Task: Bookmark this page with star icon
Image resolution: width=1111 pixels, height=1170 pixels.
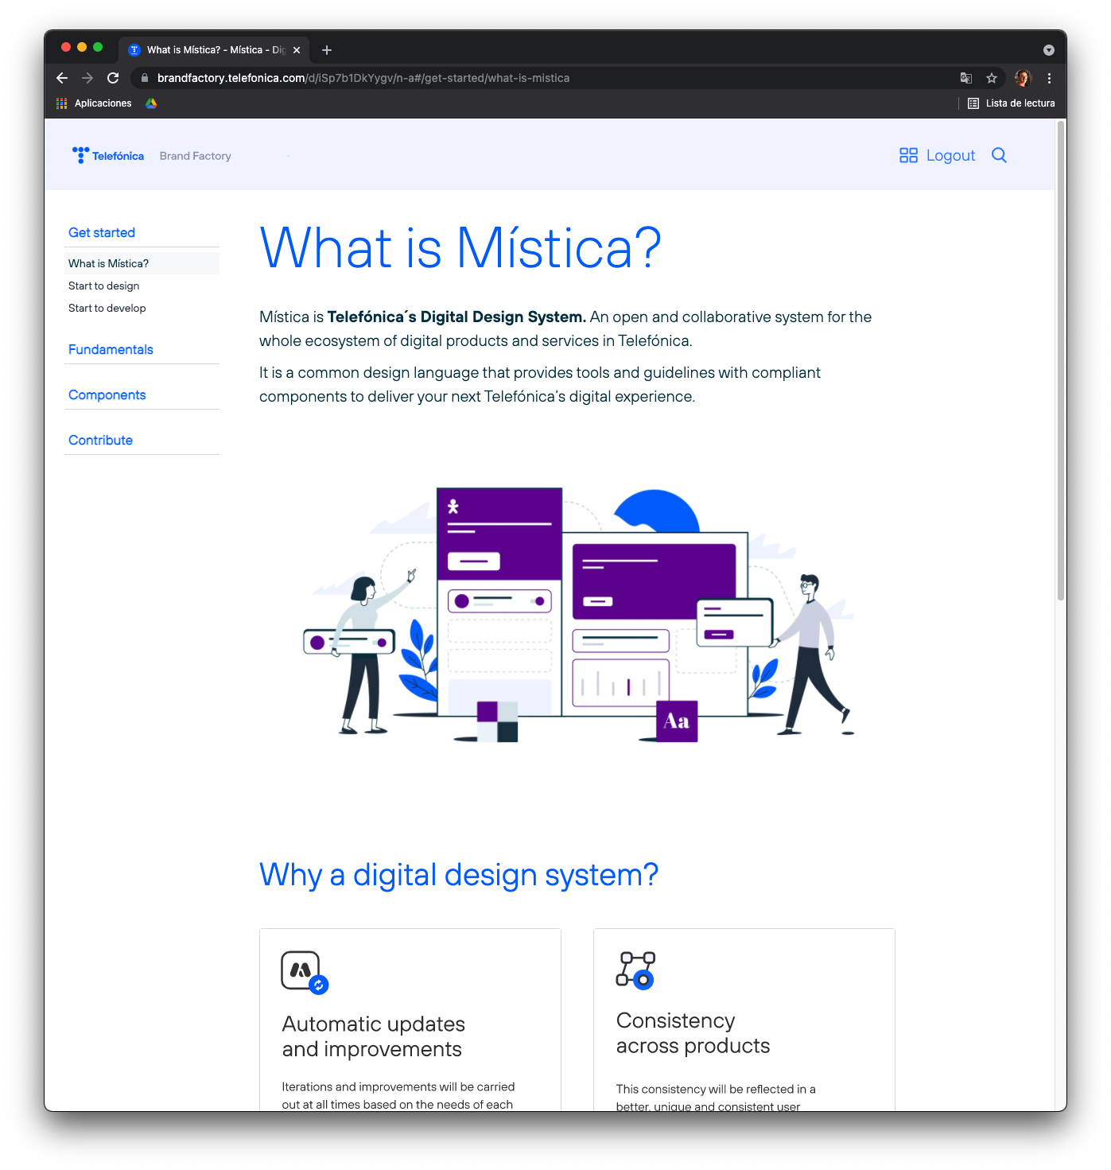Action: pos(992,78)
